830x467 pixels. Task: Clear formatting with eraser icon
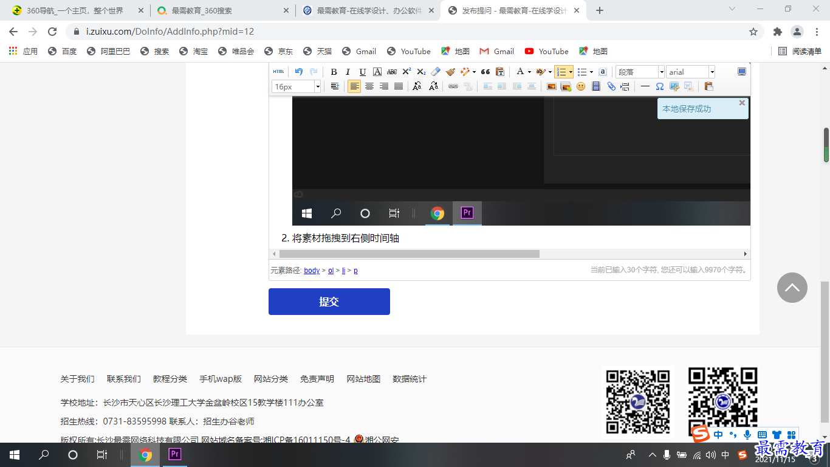tap(436, 72)
